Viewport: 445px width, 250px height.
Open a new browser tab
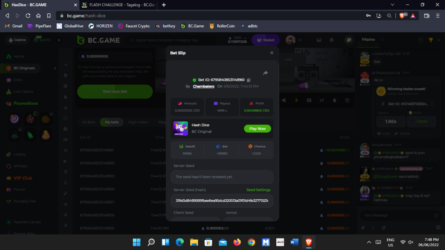pos(164,5)
